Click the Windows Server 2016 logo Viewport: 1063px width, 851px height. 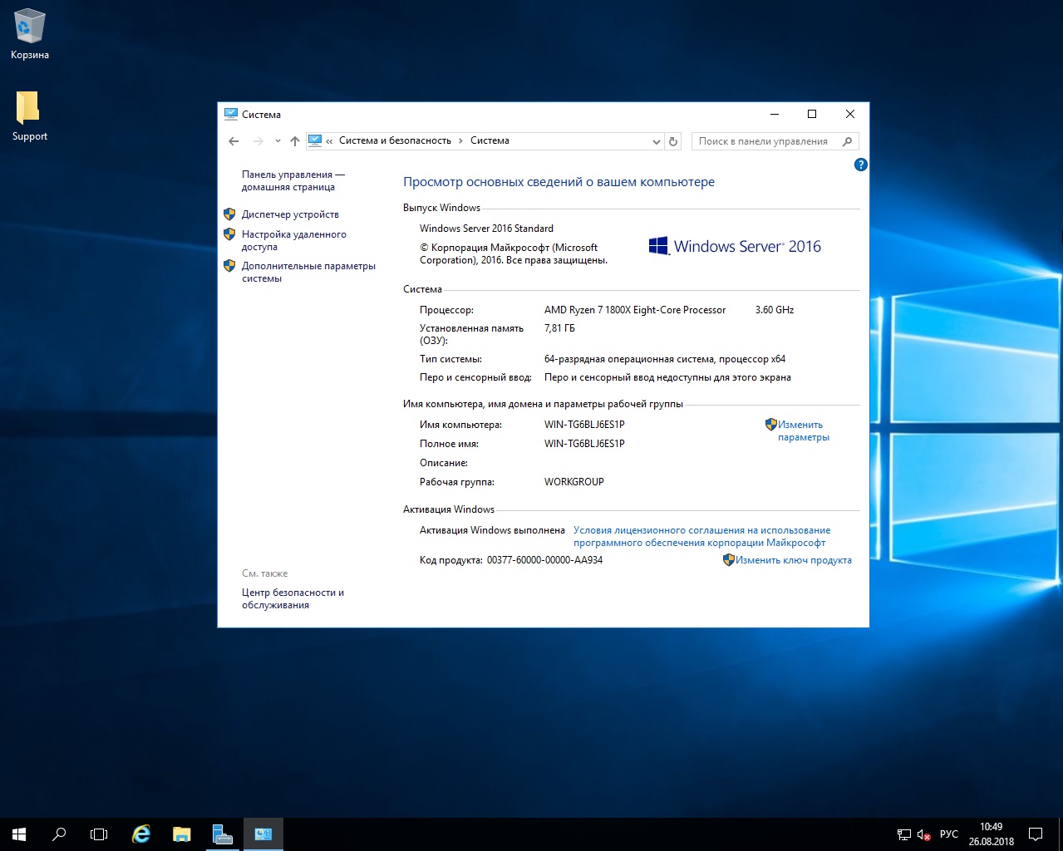point(735,246)
